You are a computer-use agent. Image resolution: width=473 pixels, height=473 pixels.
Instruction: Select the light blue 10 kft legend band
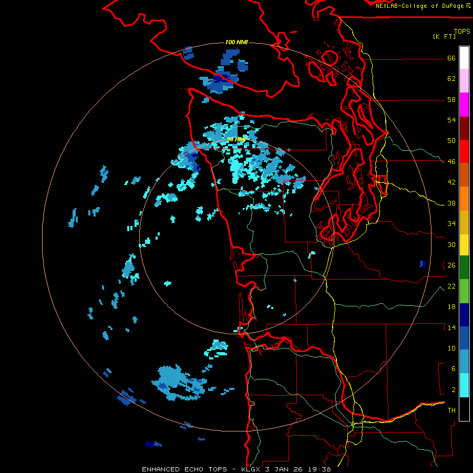(464, 362)
